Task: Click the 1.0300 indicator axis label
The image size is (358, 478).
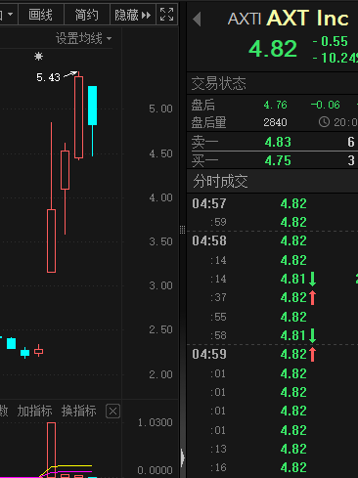Action: (x=155, y=422)
